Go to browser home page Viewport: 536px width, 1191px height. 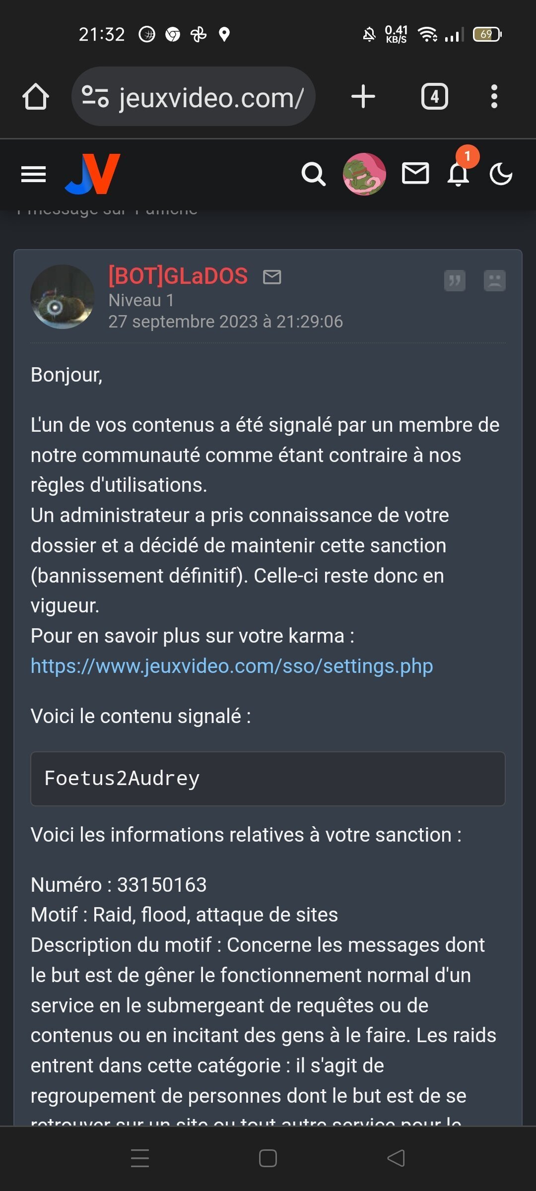pyautogui.click(x=36, y=96)
